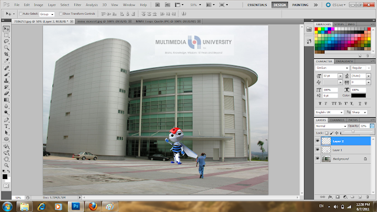Switch to Painting workspace
This screenshot has height=212, width=377.
pos(300,5)
